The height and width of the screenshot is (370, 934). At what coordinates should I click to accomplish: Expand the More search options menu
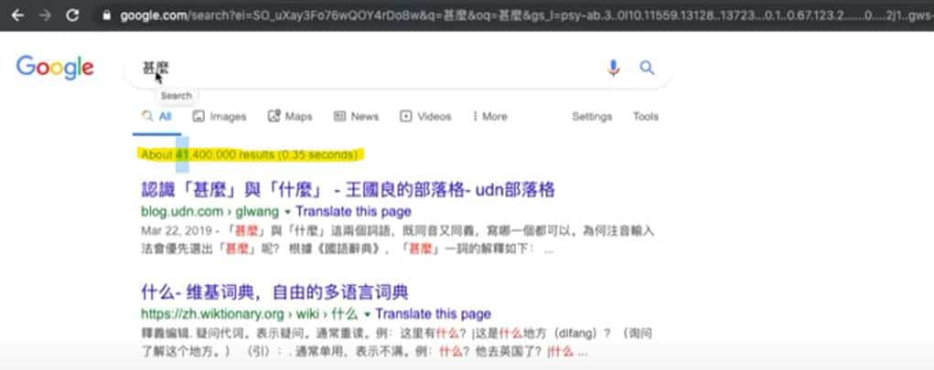[x=490, y=117]
